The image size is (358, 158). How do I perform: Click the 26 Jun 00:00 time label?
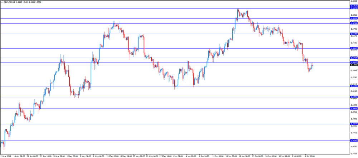point(271,157)
